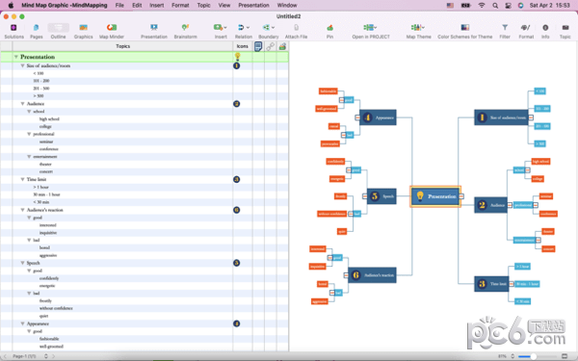Open the Presentation menu

pyautogui.click(x=253, y=5)
